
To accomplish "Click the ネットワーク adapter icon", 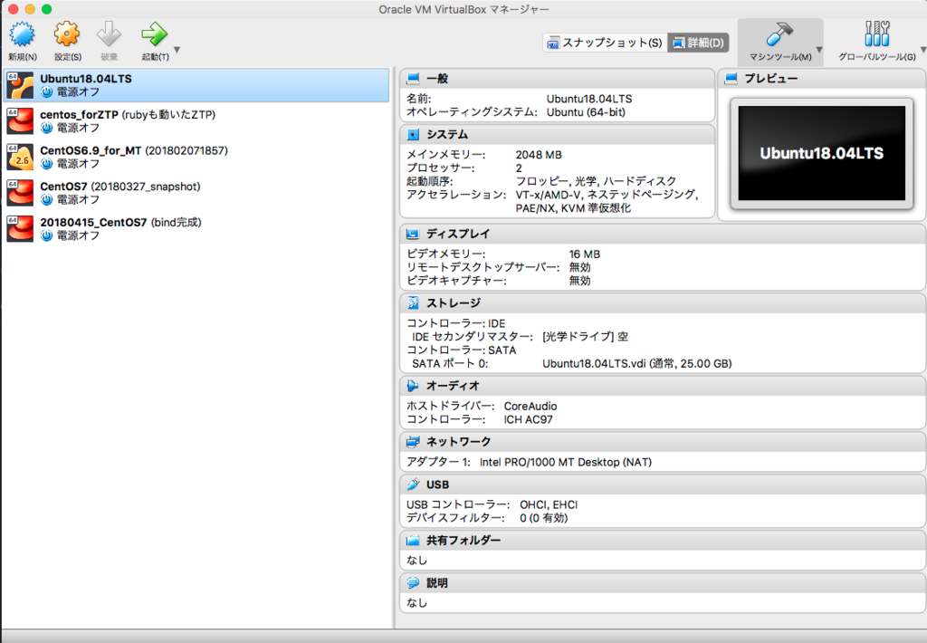I will 413,442.
